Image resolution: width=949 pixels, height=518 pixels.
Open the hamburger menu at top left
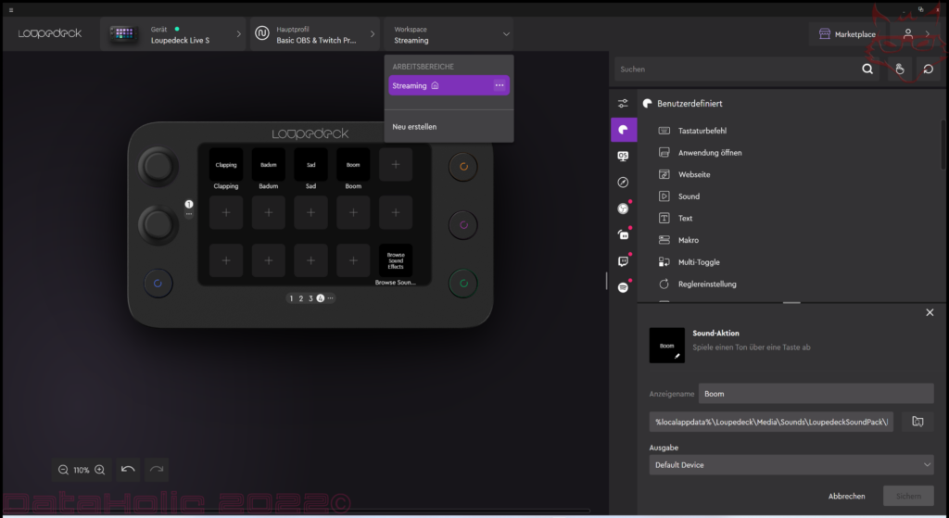click(11, 10)
